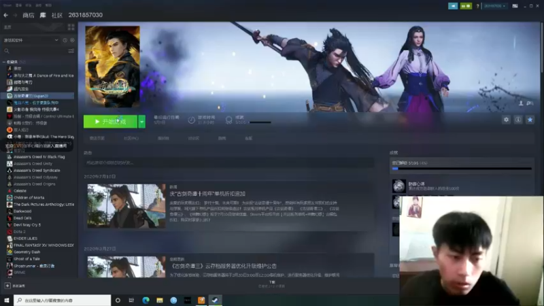Viewport: 544px width, 306px height.
Task: Collapse the favorites category in sidebar
Action: coord(4,62)
